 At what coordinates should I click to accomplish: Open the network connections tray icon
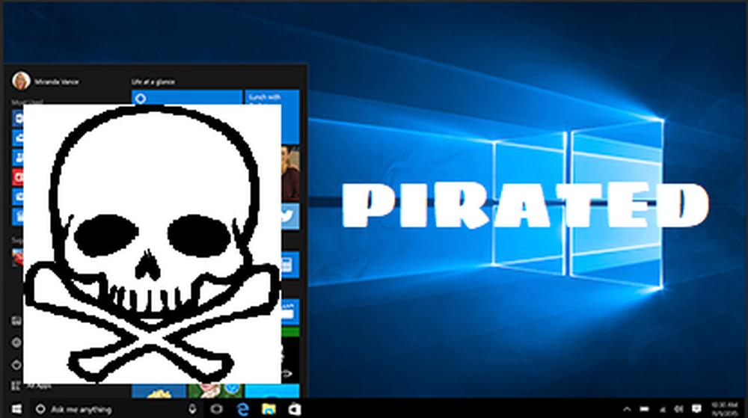coord(660,409)
